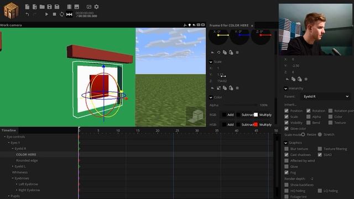
Task: Select Left Eyebrow timeline item
Action: 28,184
